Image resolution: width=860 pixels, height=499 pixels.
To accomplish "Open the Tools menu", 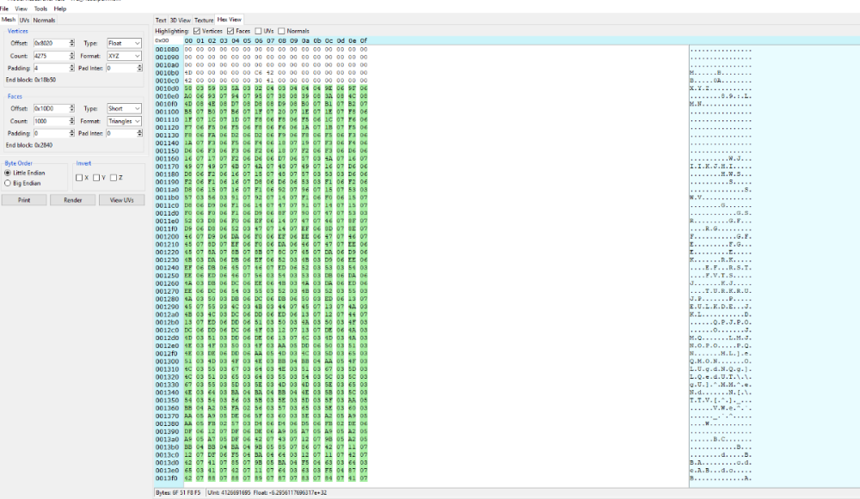I will pos(40,9).
